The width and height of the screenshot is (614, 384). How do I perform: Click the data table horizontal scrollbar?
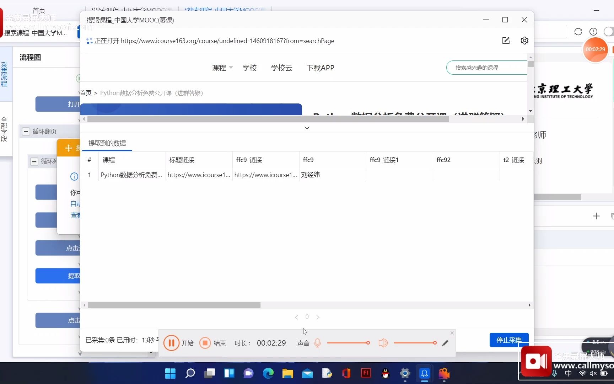[174, 305]
